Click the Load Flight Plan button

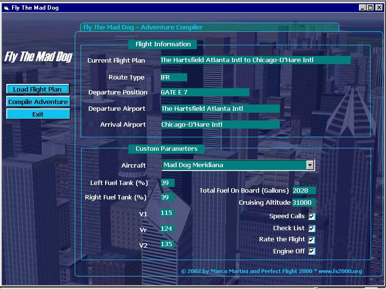[38, 89]
